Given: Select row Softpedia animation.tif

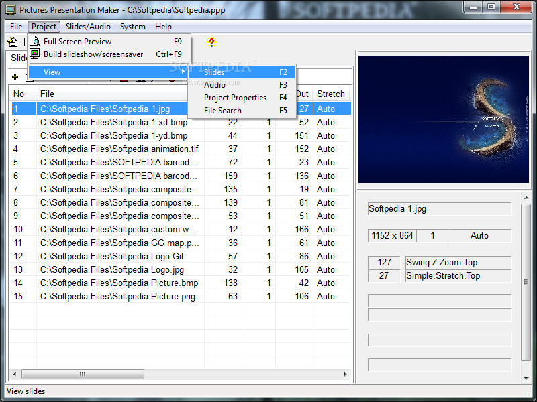Looking at the screenshot, I should tap(180, 149).
